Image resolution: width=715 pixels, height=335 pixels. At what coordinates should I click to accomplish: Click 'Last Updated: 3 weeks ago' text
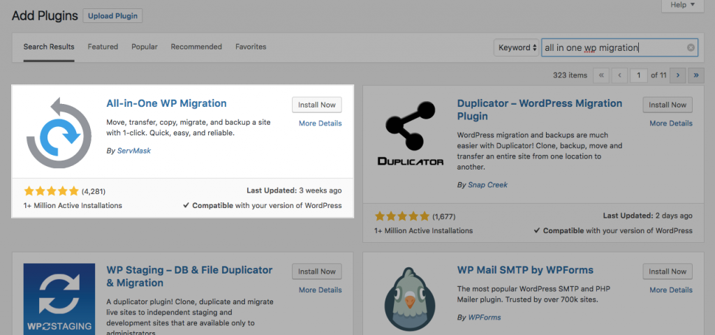click(294, 191)
